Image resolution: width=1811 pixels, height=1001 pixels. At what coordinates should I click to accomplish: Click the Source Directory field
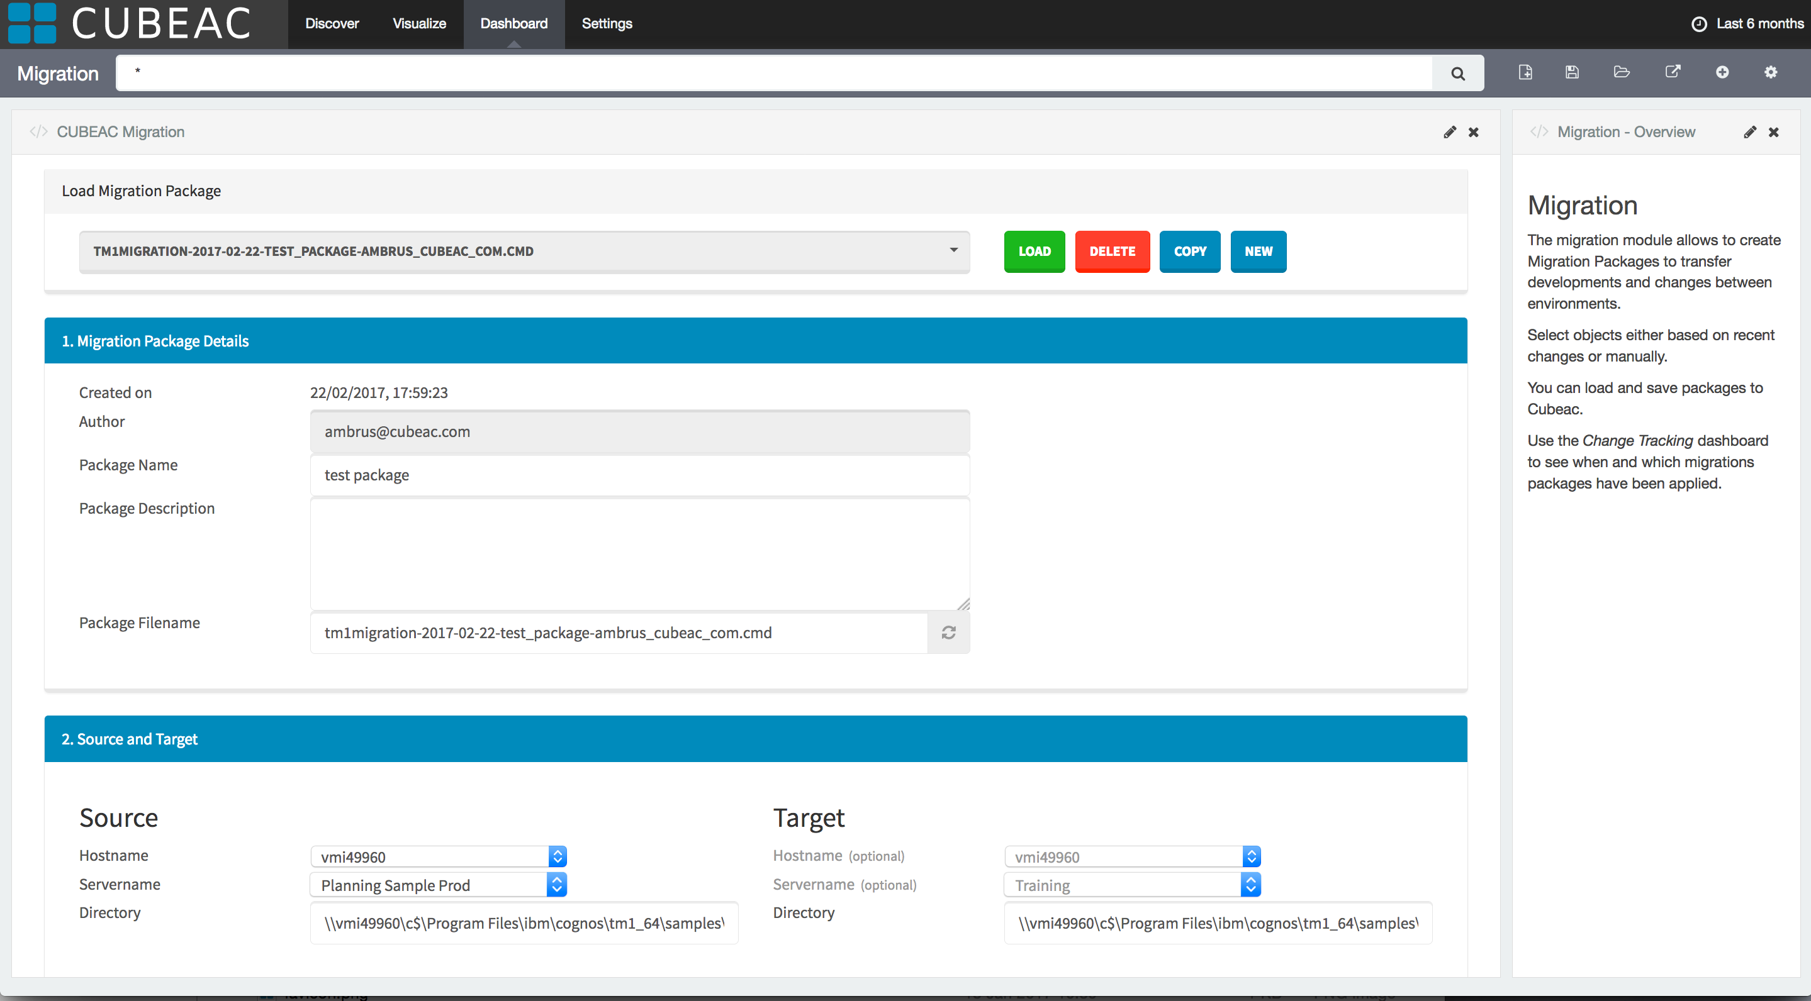click(524, 923)
